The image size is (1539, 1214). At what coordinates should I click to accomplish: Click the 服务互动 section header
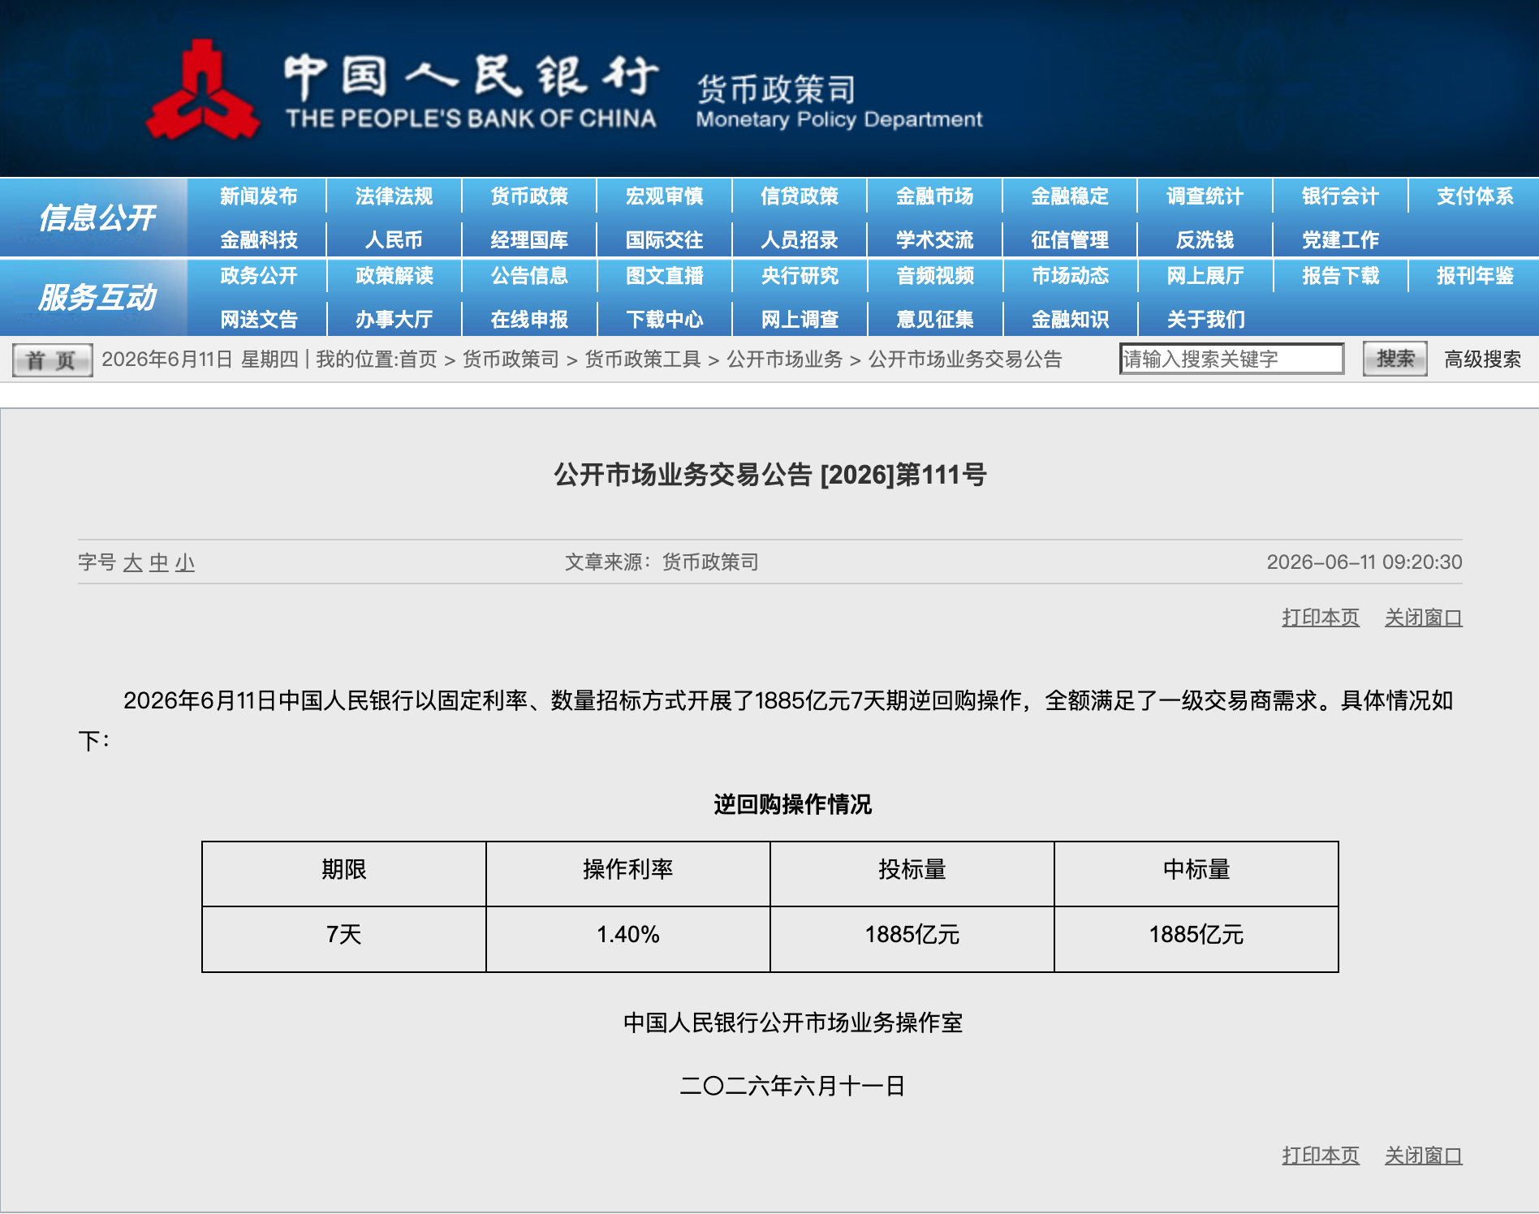[97, 297]
